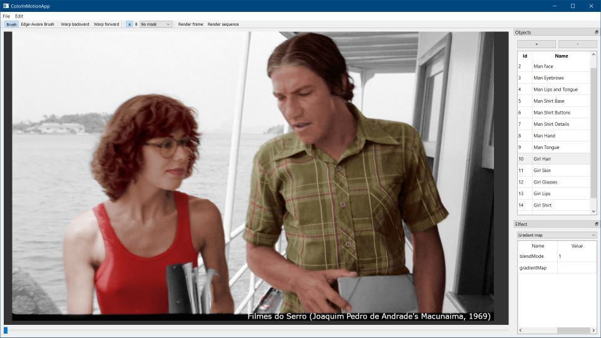Select the Man Shirt Buttons row
Viewport: 601px width, 338px height.
tap(554, 113)
